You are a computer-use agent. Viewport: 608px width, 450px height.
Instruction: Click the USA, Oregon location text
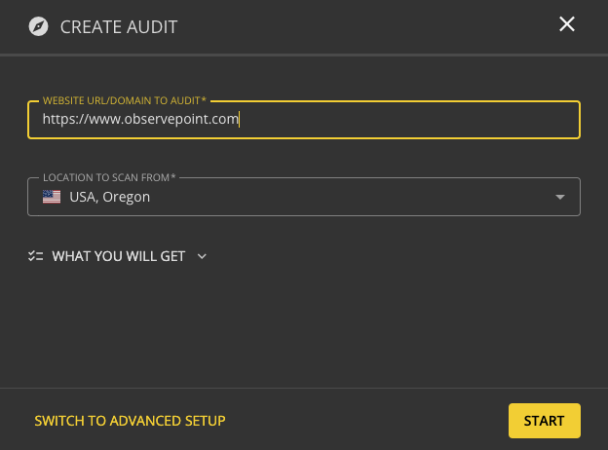110,197
